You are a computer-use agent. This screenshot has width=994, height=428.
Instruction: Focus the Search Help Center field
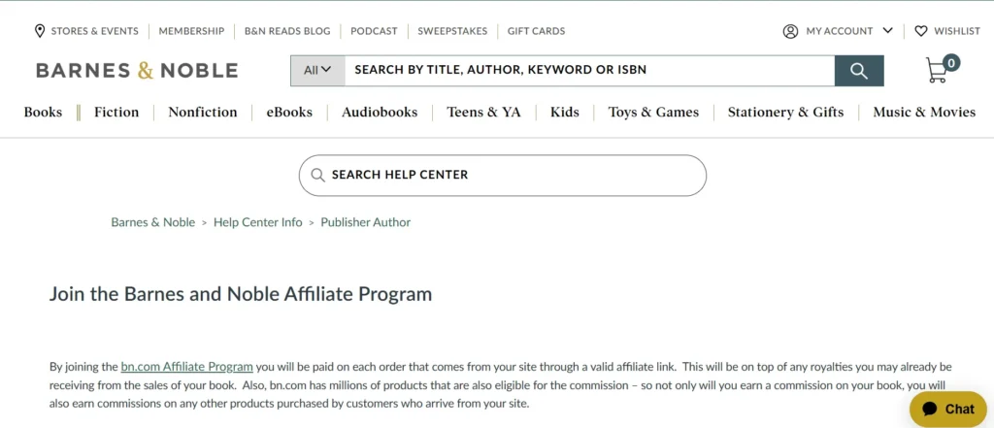(514, 176)
